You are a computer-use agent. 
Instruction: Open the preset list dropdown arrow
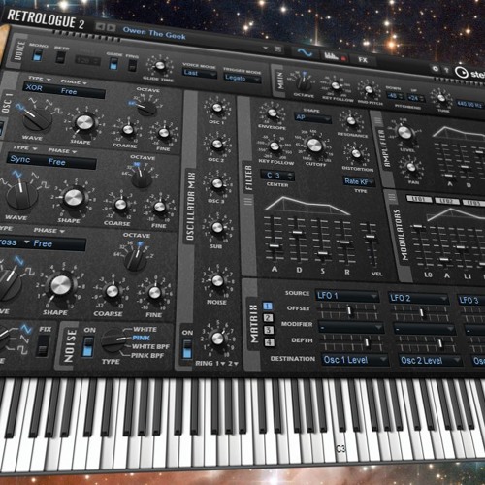click(265, 48)
